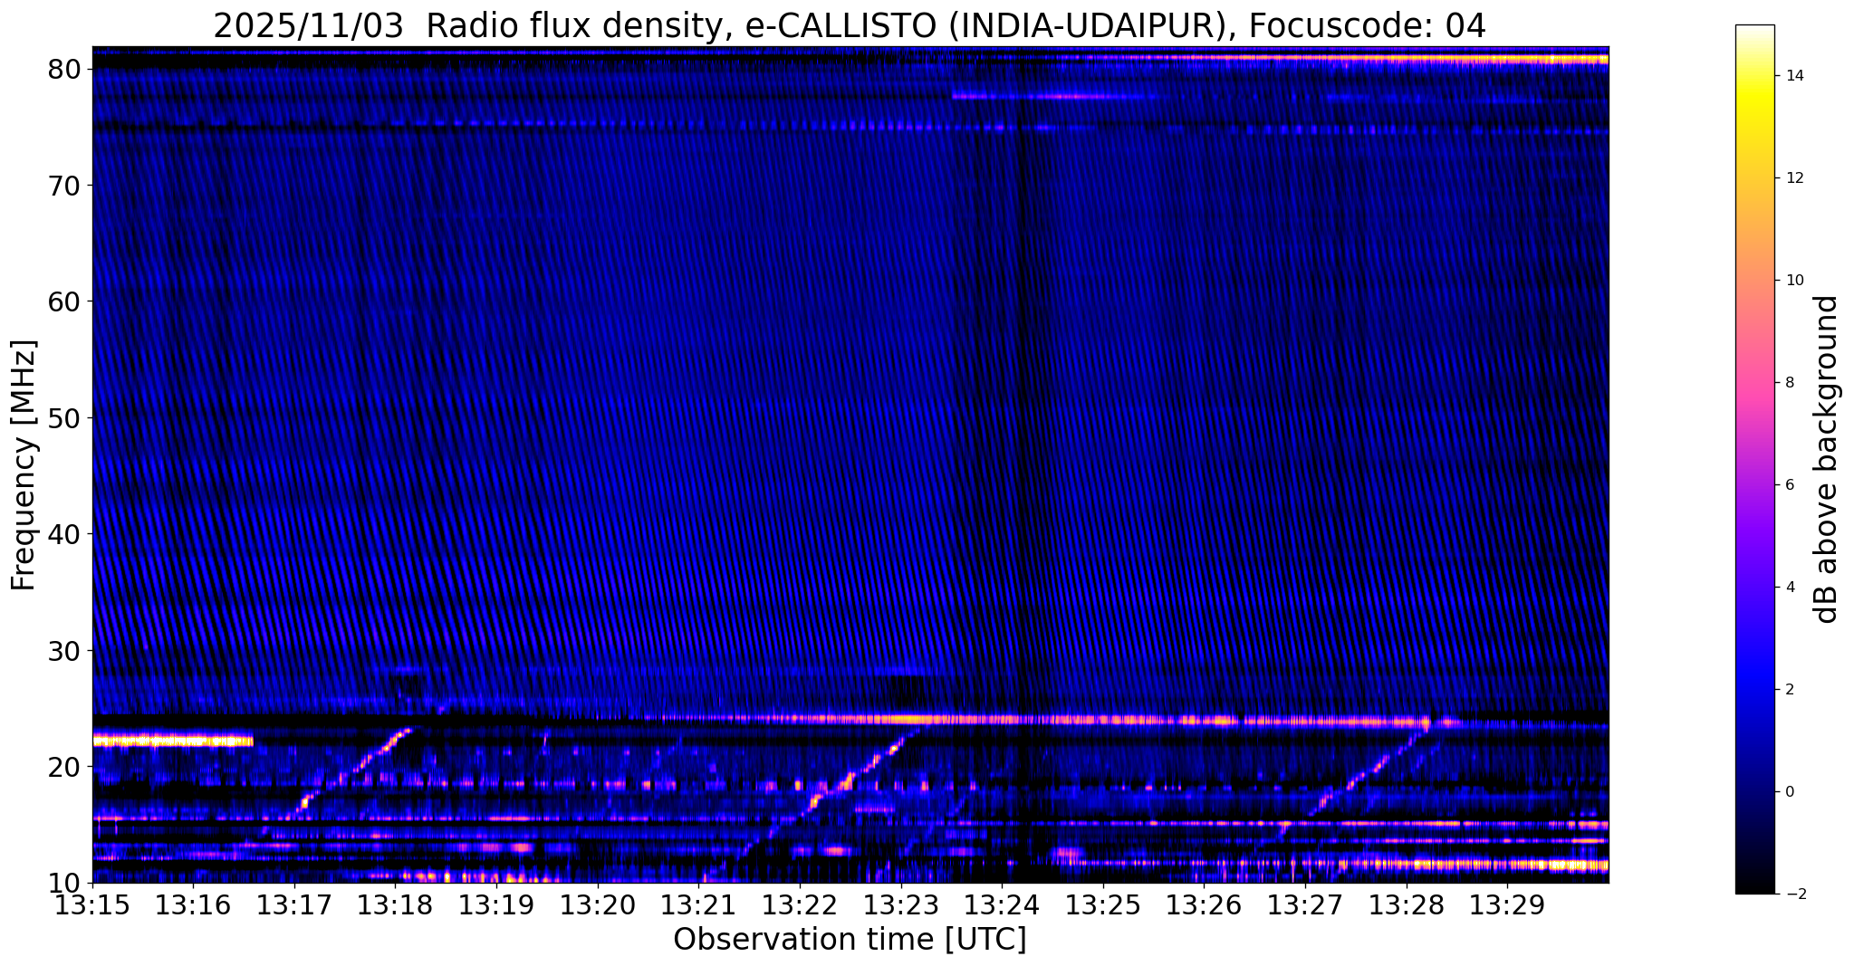
Task: Click the 13:18 time tick label
Action: (395, 905)
